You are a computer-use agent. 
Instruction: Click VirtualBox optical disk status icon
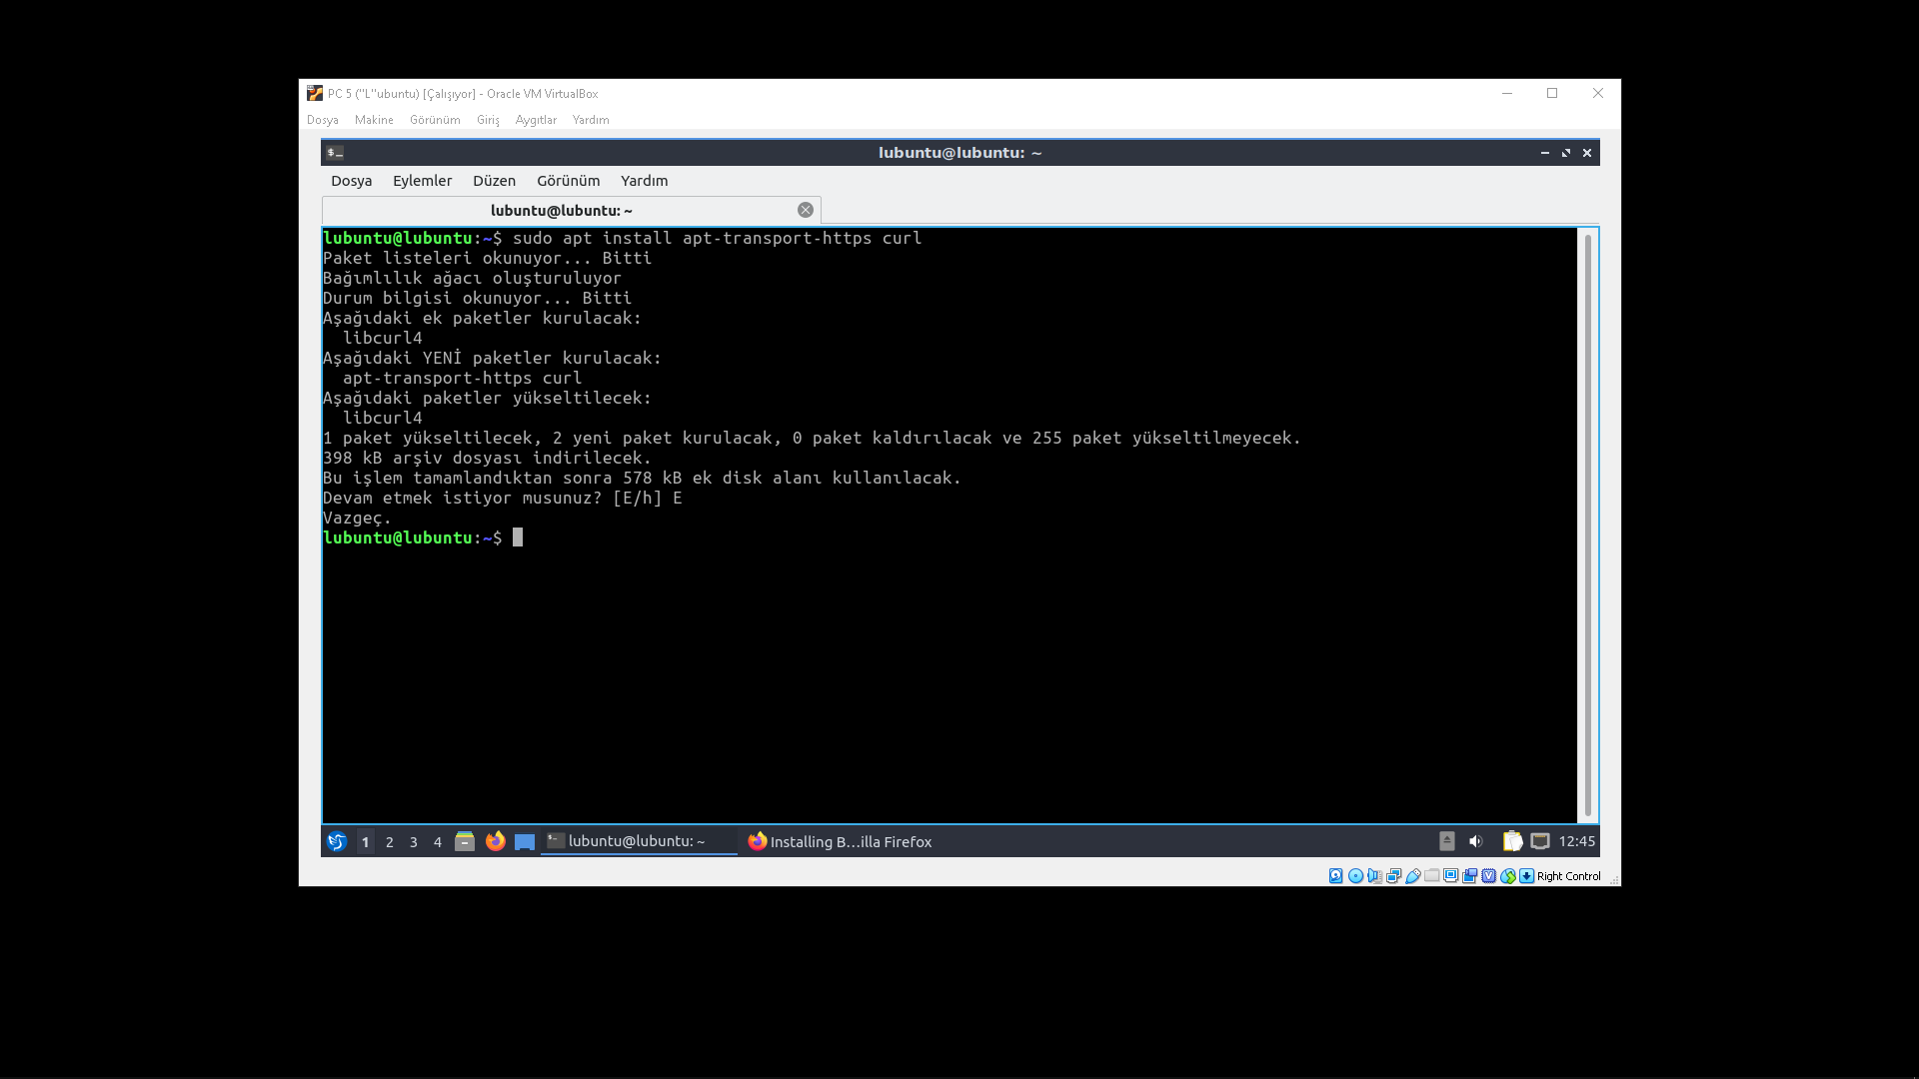tap(1355, 876)
